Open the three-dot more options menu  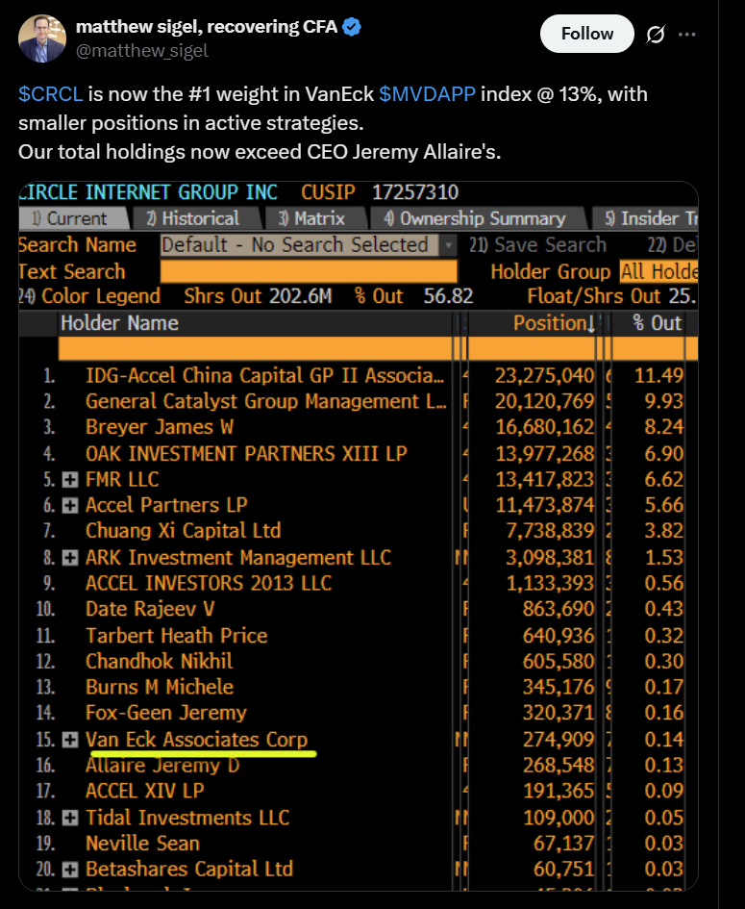tap(686, 35)
